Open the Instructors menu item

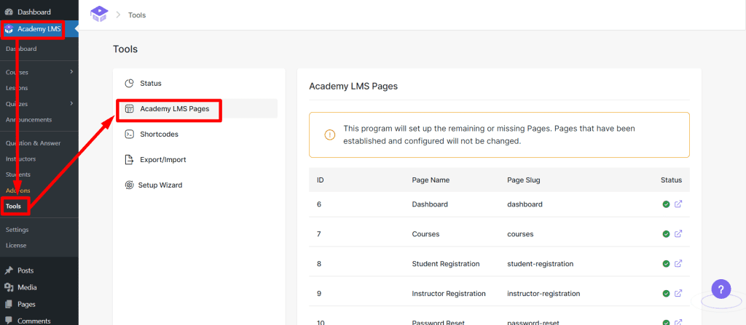tap(20, 159)
